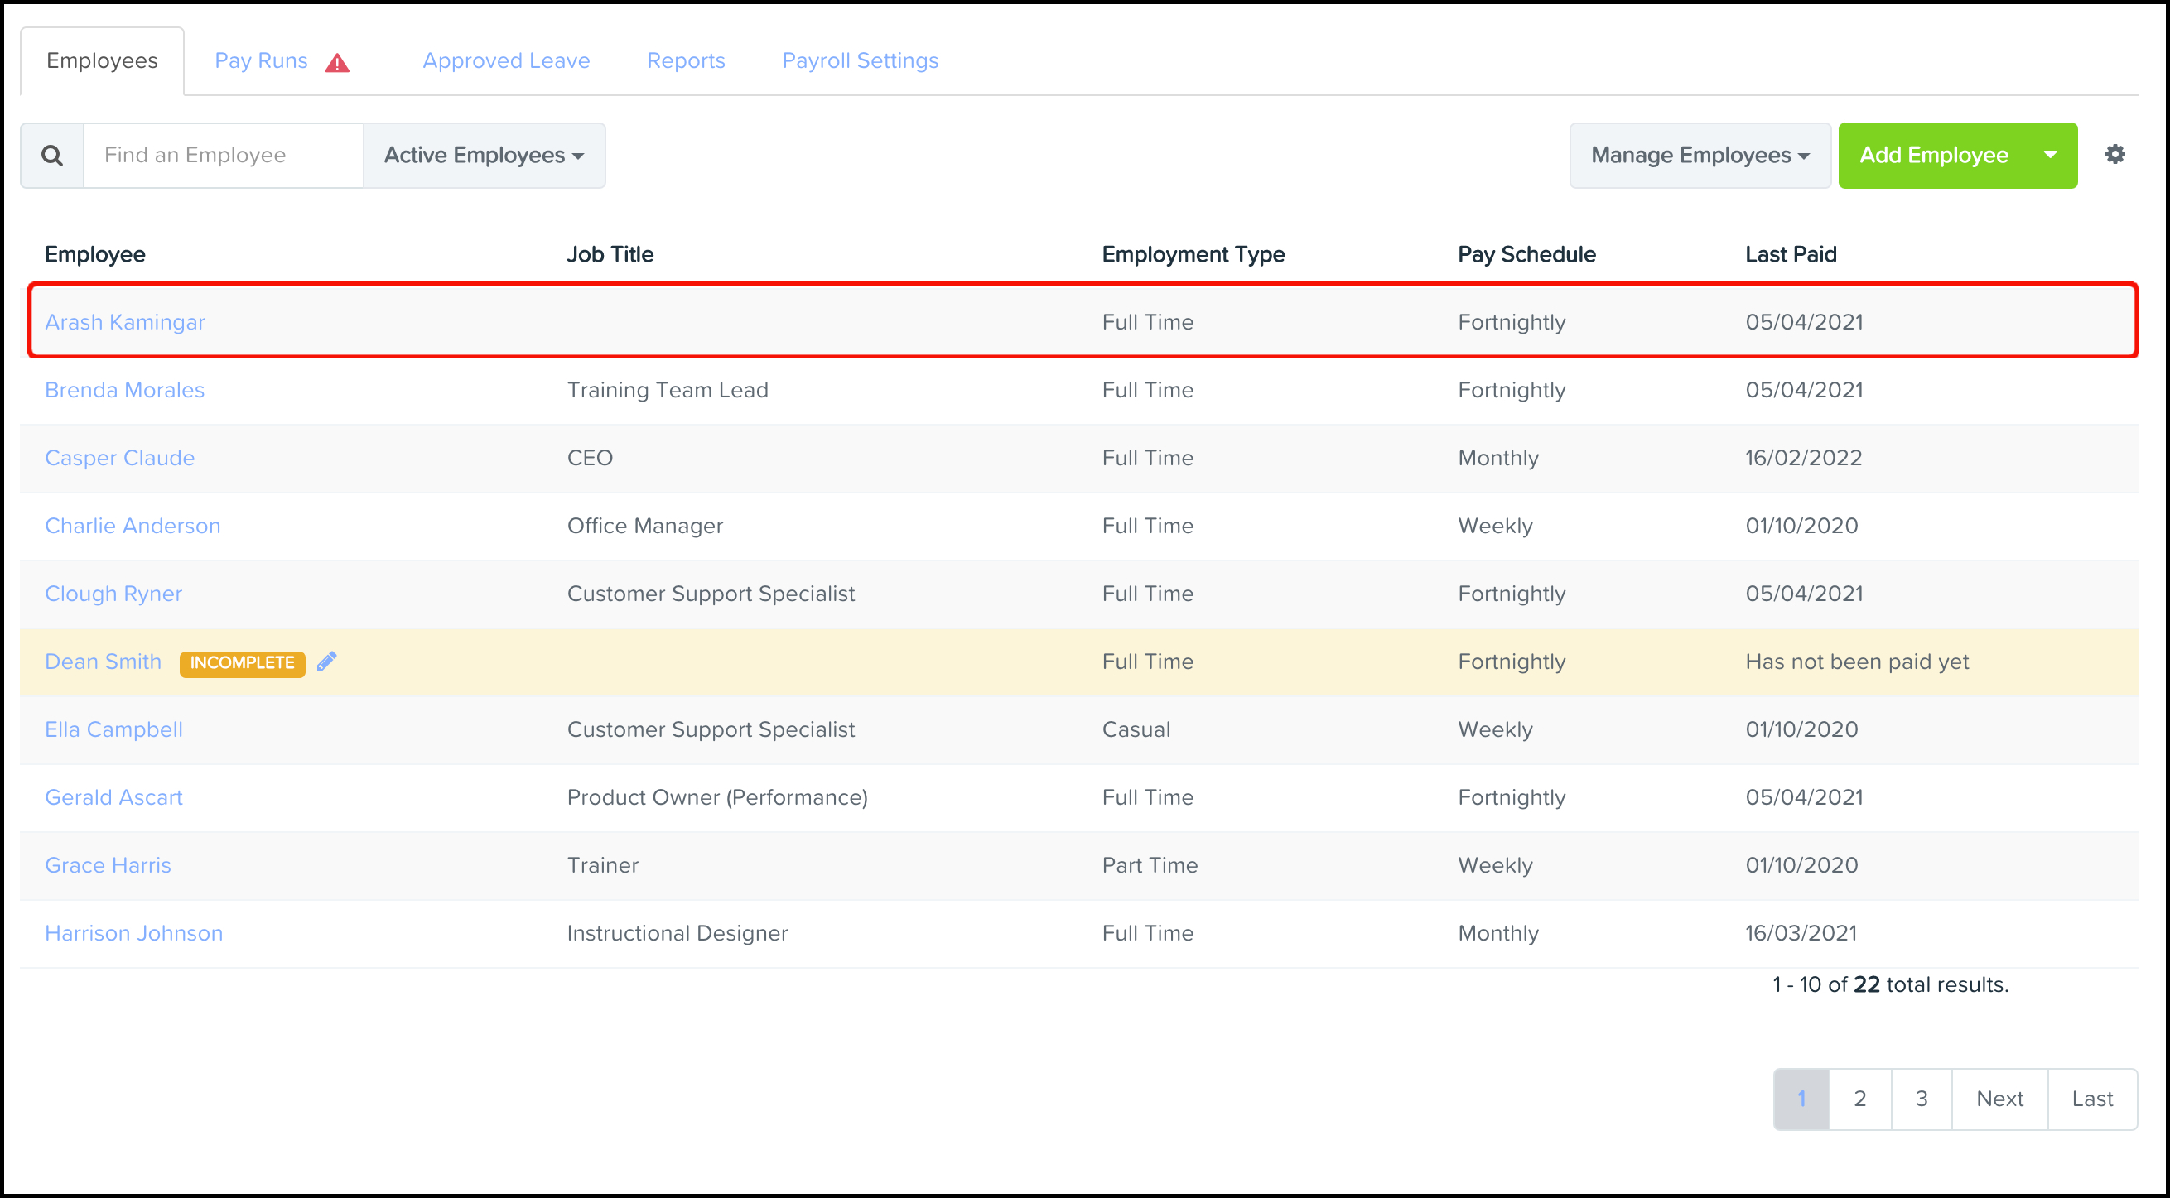Expand the Manage Employees menu
The width and height of the screenshot is (2170, 1198).
(x=1698, y=155)
